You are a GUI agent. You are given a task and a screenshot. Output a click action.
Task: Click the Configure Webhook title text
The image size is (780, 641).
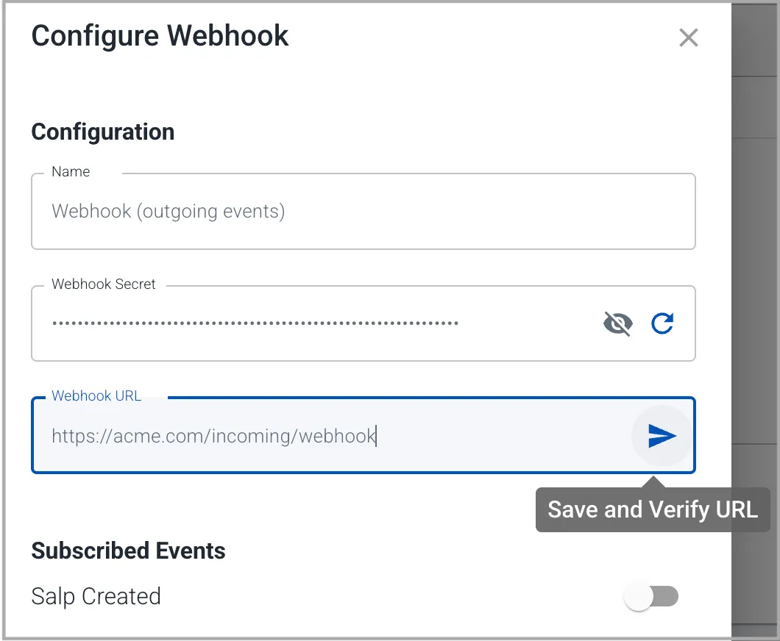click(160, 36)
